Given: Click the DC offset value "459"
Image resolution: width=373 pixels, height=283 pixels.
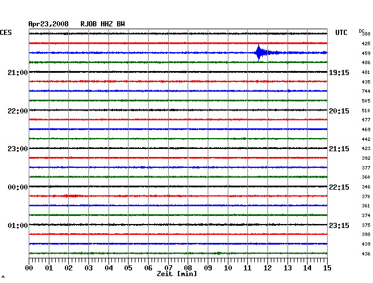Looking at the screenshot, I should [366, 53].
